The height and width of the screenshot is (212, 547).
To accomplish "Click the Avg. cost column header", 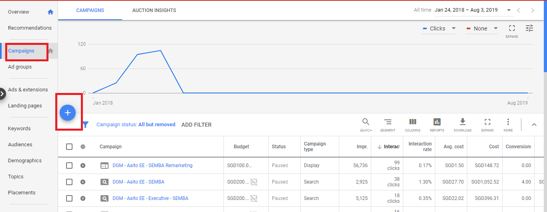I will (454, 147).
